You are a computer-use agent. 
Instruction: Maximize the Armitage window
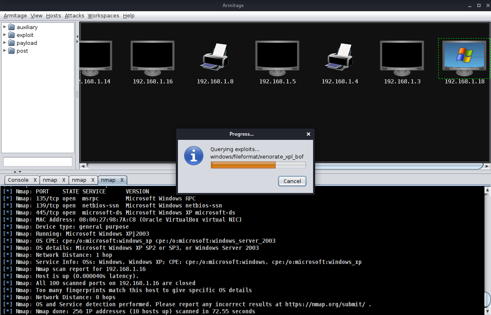click(x=479, y=5)
